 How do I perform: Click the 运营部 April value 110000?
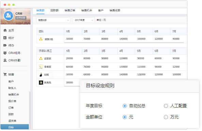coord(123,58)
